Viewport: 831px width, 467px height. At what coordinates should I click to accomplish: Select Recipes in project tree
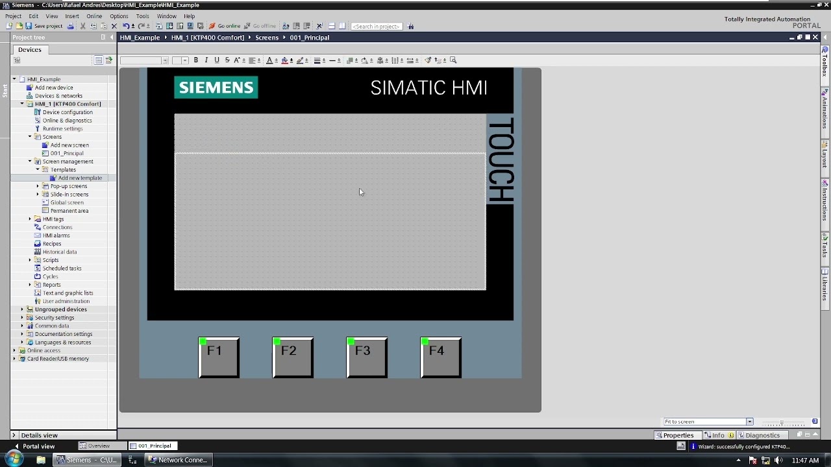point(52,244)
